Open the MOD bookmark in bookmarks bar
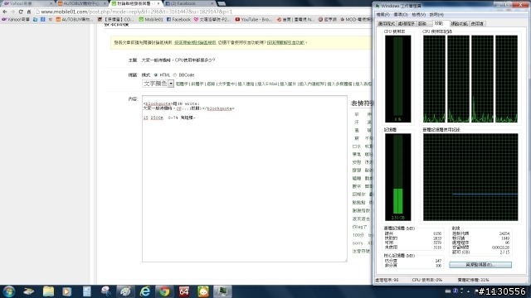This screenshot has height=298, width=531. [356, 20]
